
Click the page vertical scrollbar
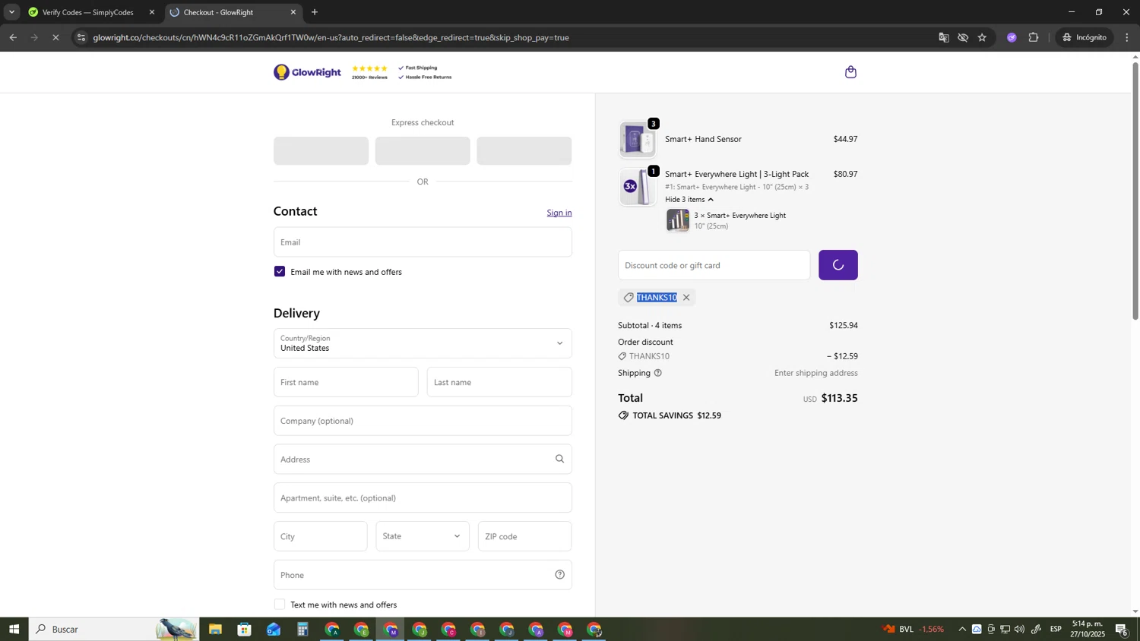(x=1135, y=190)
